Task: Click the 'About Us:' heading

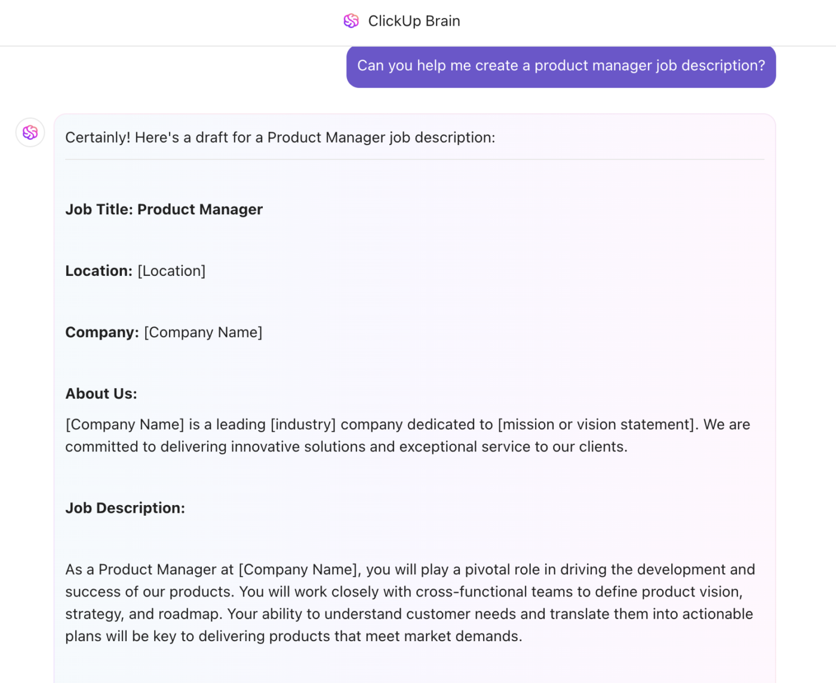Action: (x=102, y=394)
